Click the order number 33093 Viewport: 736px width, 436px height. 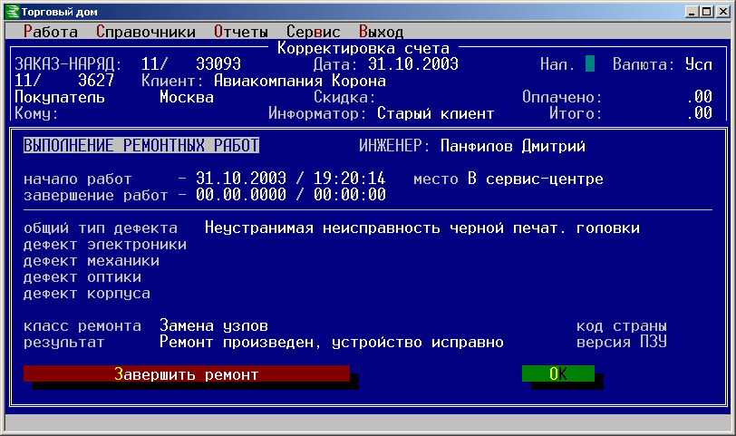218,63
